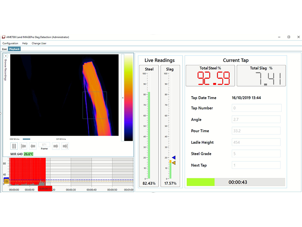Screen dimensions: 302x227
Task: Step forward one frame
Action: [55, 146]
